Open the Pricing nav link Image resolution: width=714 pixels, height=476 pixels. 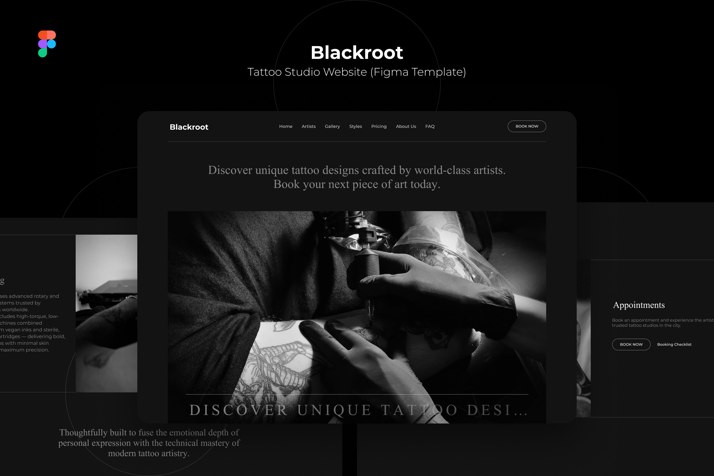[379, 126]
